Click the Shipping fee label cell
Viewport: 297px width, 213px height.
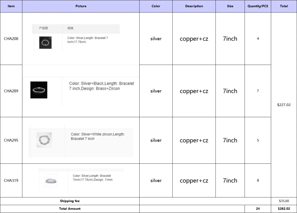point(70,201)
